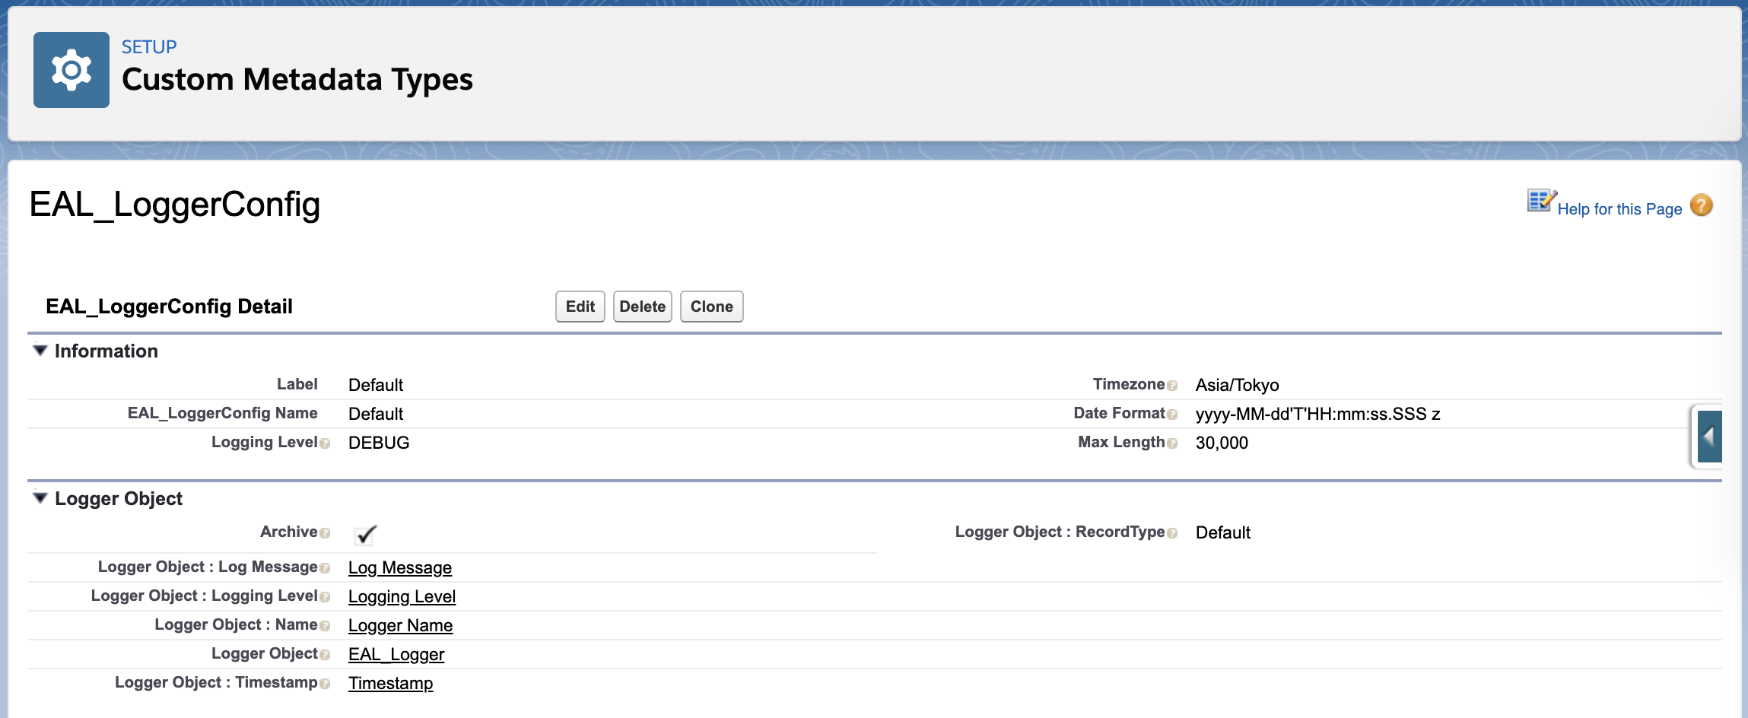1748x718 pixels.
Task: Open the Logger Name field link
Action: click(400, 625)
